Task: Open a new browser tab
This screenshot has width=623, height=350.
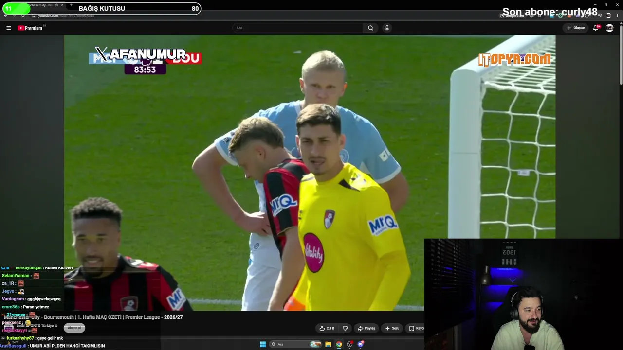Action: 71,5
